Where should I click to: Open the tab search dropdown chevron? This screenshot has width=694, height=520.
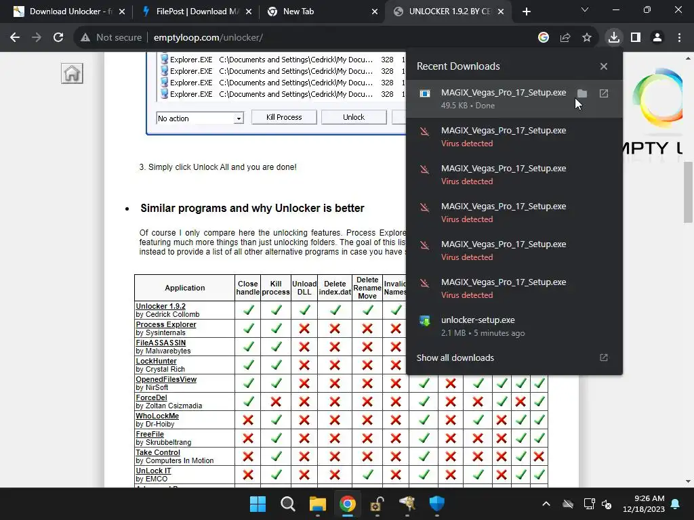click(585, 9)
